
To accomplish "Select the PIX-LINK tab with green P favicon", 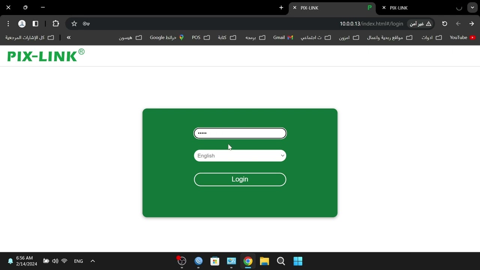I will (x=333, y=8).
